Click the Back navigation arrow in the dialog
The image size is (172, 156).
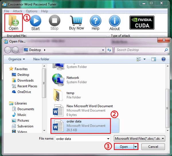[8, 50]
